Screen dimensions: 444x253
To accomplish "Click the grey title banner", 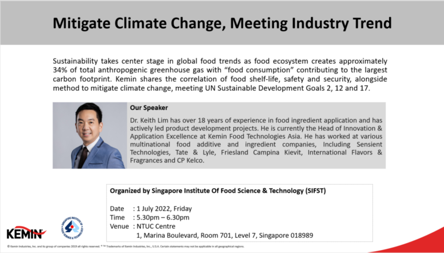I will click(222, 23).
